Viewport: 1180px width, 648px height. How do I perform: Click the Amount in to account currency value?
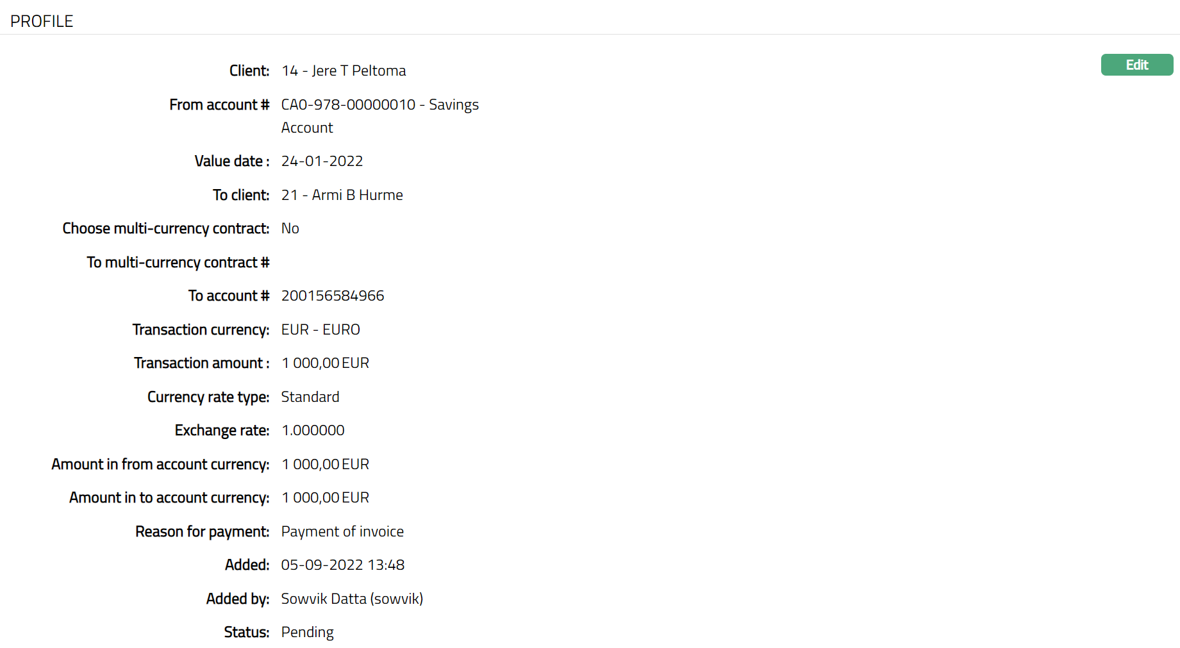tap(325, 497)
